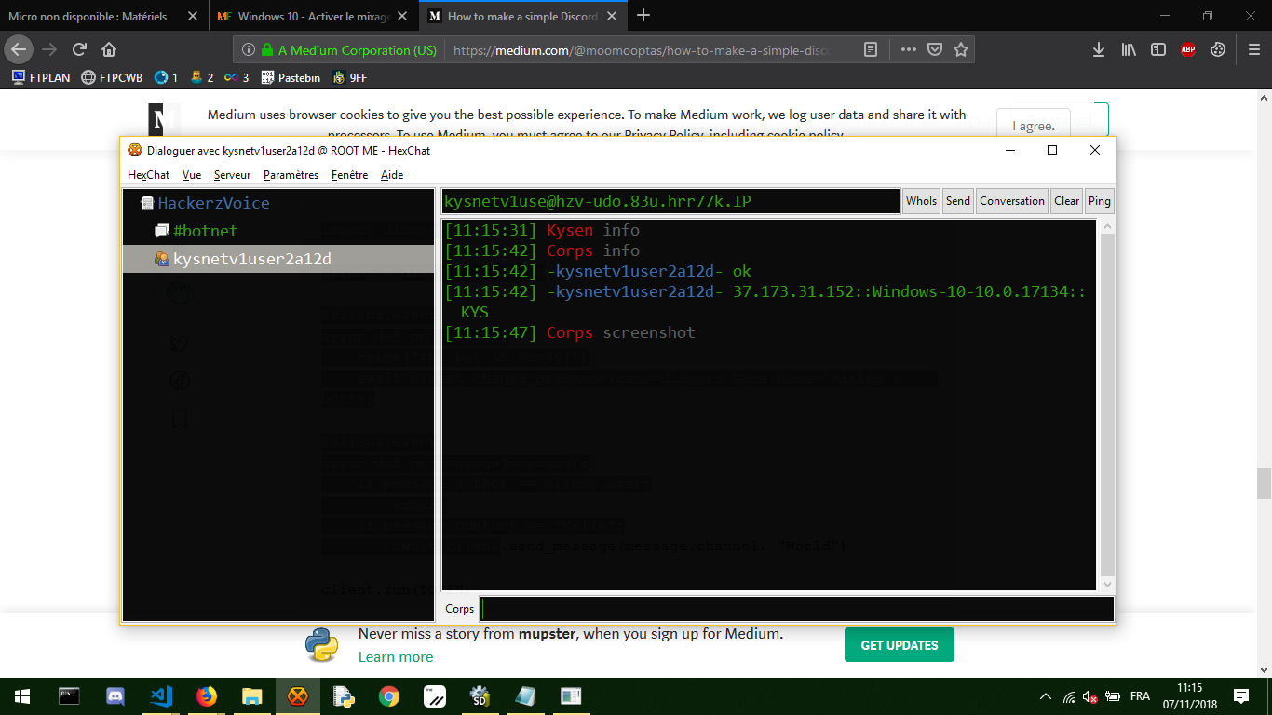Change FRA keyboard language in tray
Viewport: 1272px width, 715px height.
pos(1140,696)
